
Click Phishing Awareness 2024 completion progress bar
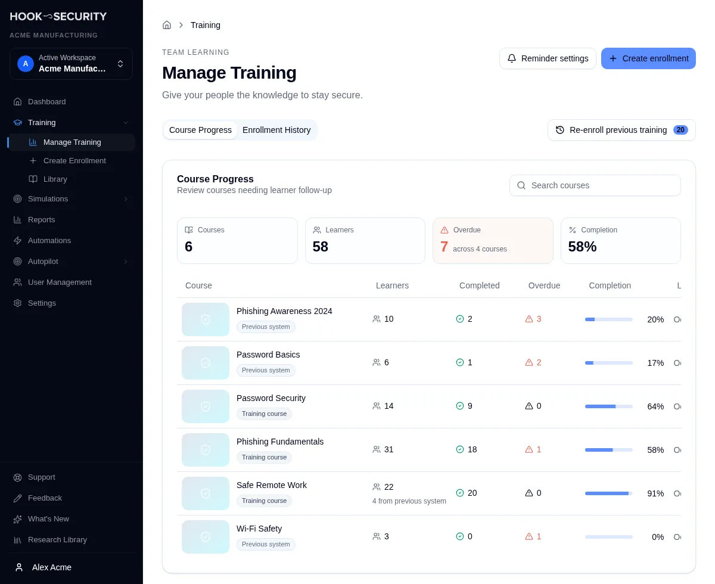(x=609, y=319)
